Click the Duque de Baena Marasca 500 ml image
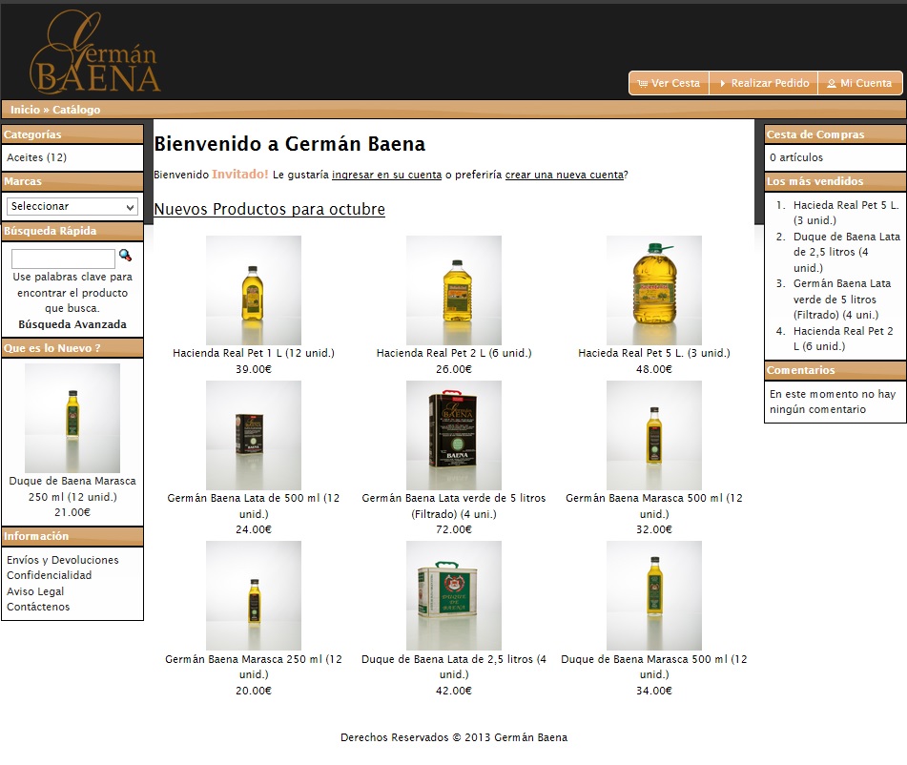Viewport: 907px width, 765px height. click(653, 595)
